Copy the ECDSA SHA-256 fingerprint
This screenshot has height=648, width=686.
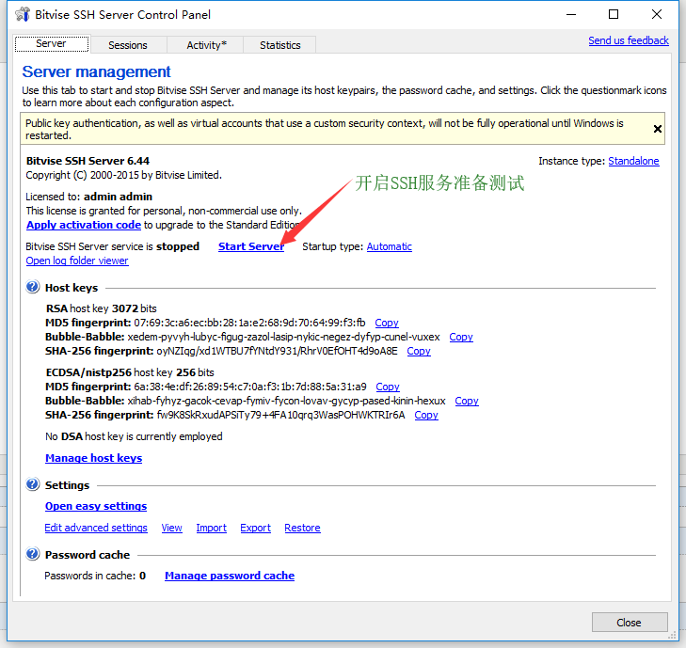pos(425,415)
